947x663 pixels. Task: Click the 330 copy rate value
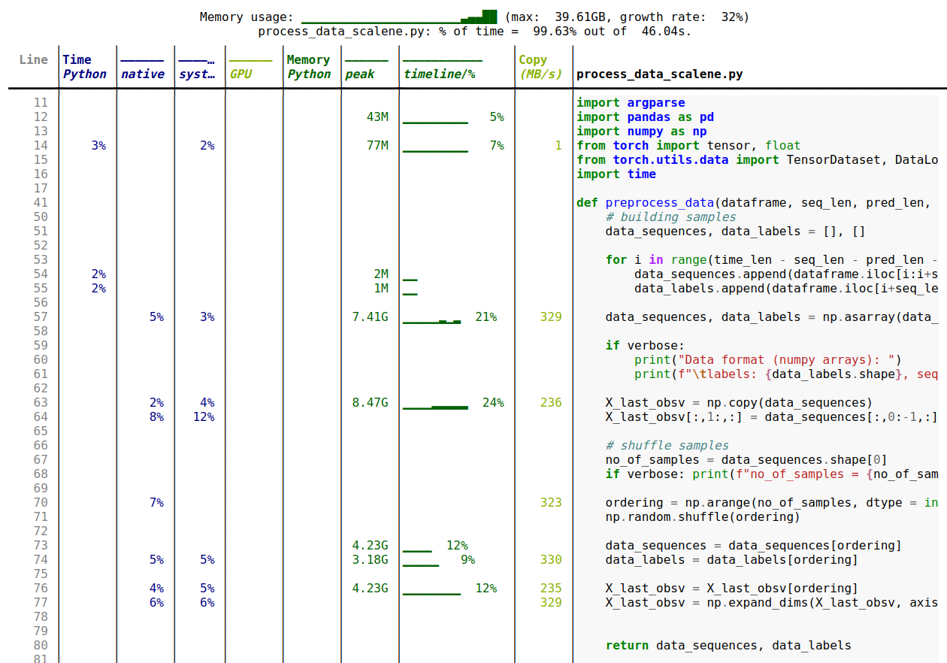[x=550, y=560]
